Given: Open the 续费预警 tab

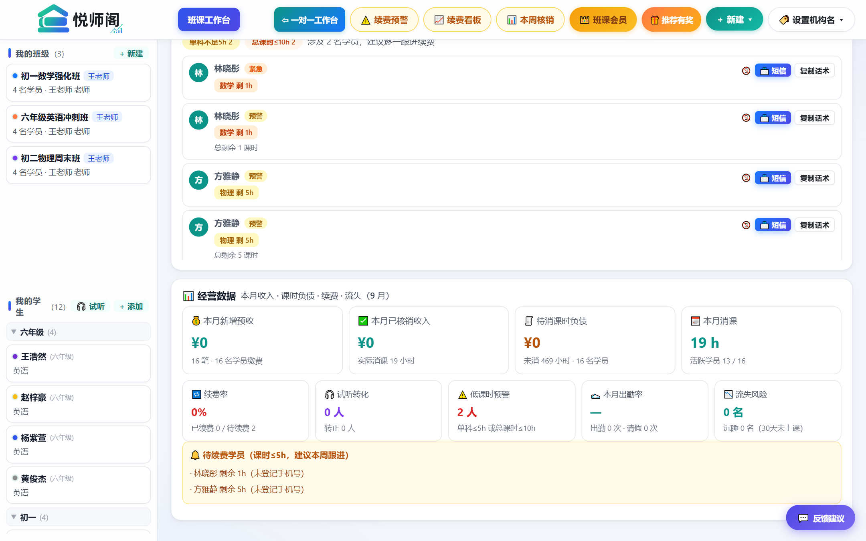Looking at the screenshot, I should pyautogui.click(x=384, y=20).
